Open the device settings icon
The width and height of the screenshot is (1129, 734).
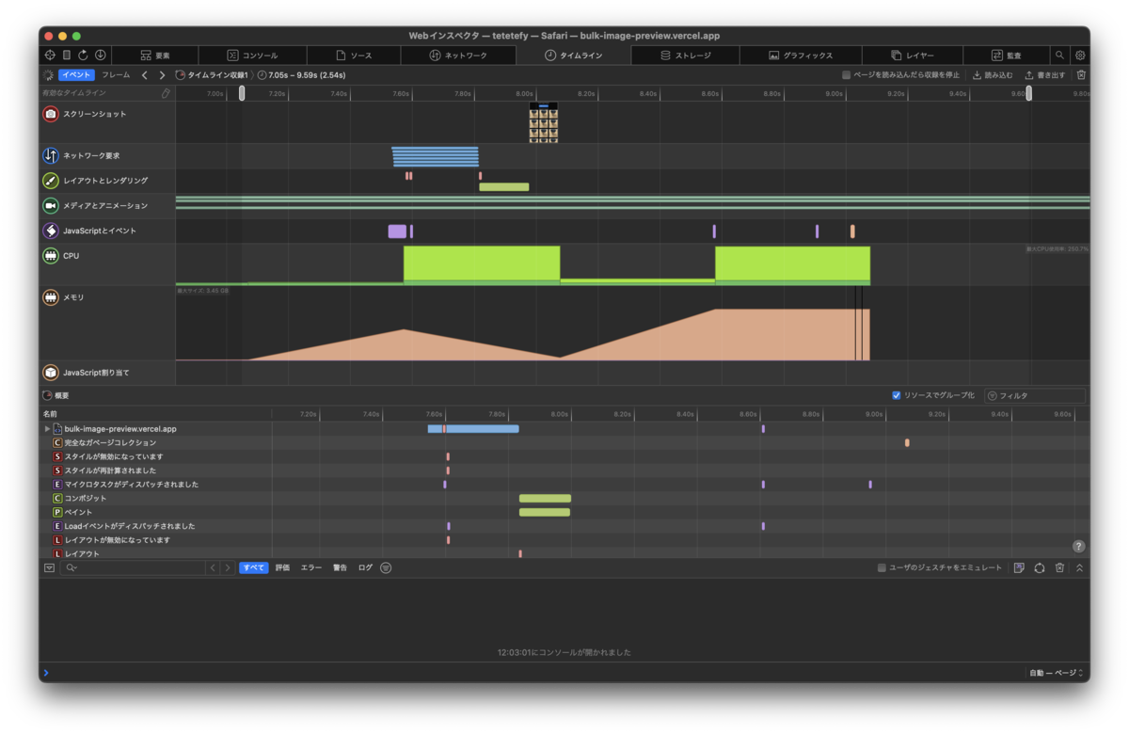pyautogui.click(x=67, y=56)
